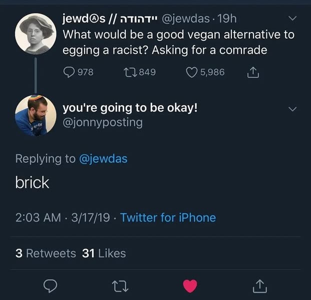View jonnyposting profile avatar
Screen dimensions: 311x300
coord(36,115)
